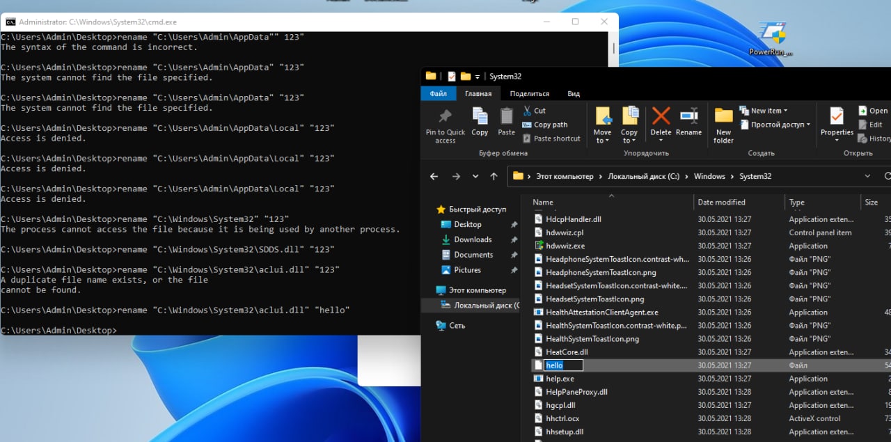Viewport: 891px width, 442px height.
Task: Sort by Date modified column header
Action: click(721, 203)
